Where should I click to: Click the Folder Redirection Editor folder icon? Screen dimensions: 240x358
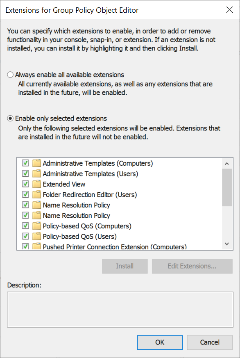[36, 194]
